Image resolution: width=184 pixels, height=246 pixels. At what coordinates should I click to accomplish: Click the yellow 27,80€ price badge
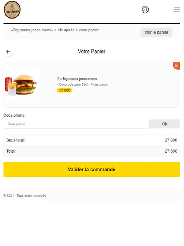(x=65, y=90)
